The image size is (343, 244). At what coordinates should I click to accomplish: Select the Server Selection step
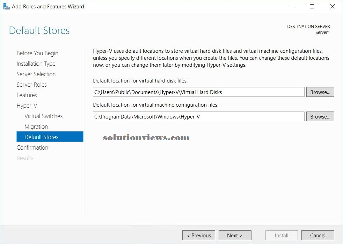point(36,74)
